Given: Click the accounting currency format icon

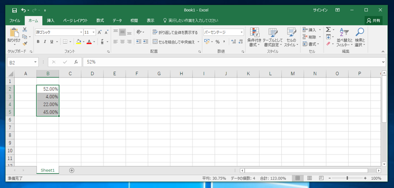Looking at the screenshot, I should 207,42.
